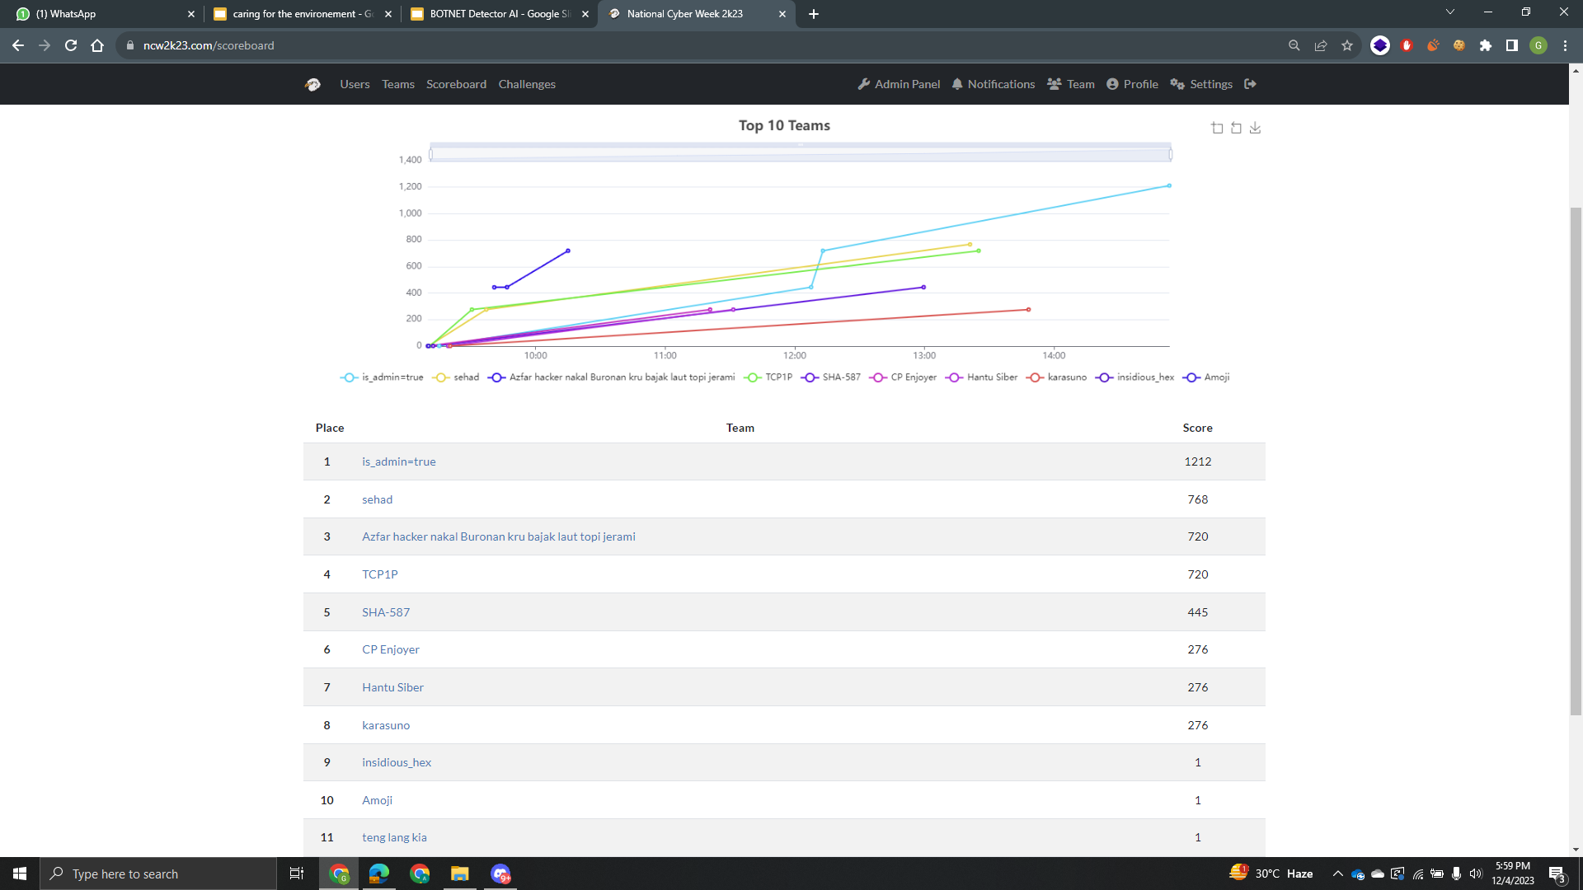Screen dimensions: 1583x890
Task: Open the Chrome profile avatar
Action: coord(1538,45)
